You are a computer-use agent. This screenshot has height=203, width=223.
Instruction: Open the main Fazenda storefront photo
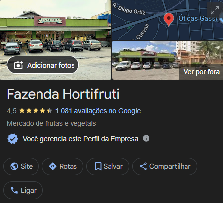(x=56, y=40)
